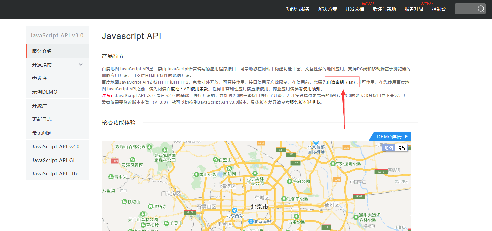Screen dimensions: 492x231
Task: Open 常见问题 in the sidebar
Action: [57, 133]
